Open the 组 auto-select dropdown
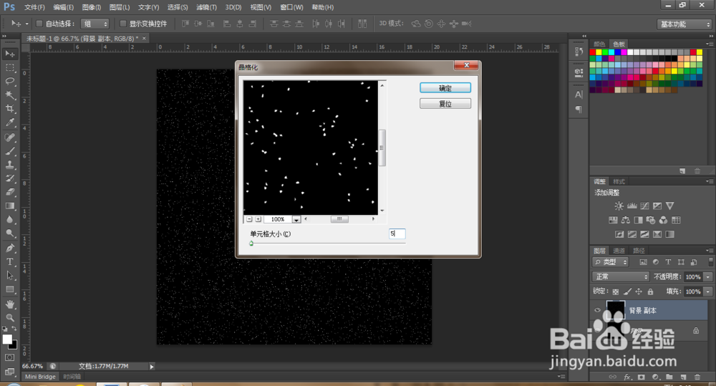716x386 pixels. point(95,24)
